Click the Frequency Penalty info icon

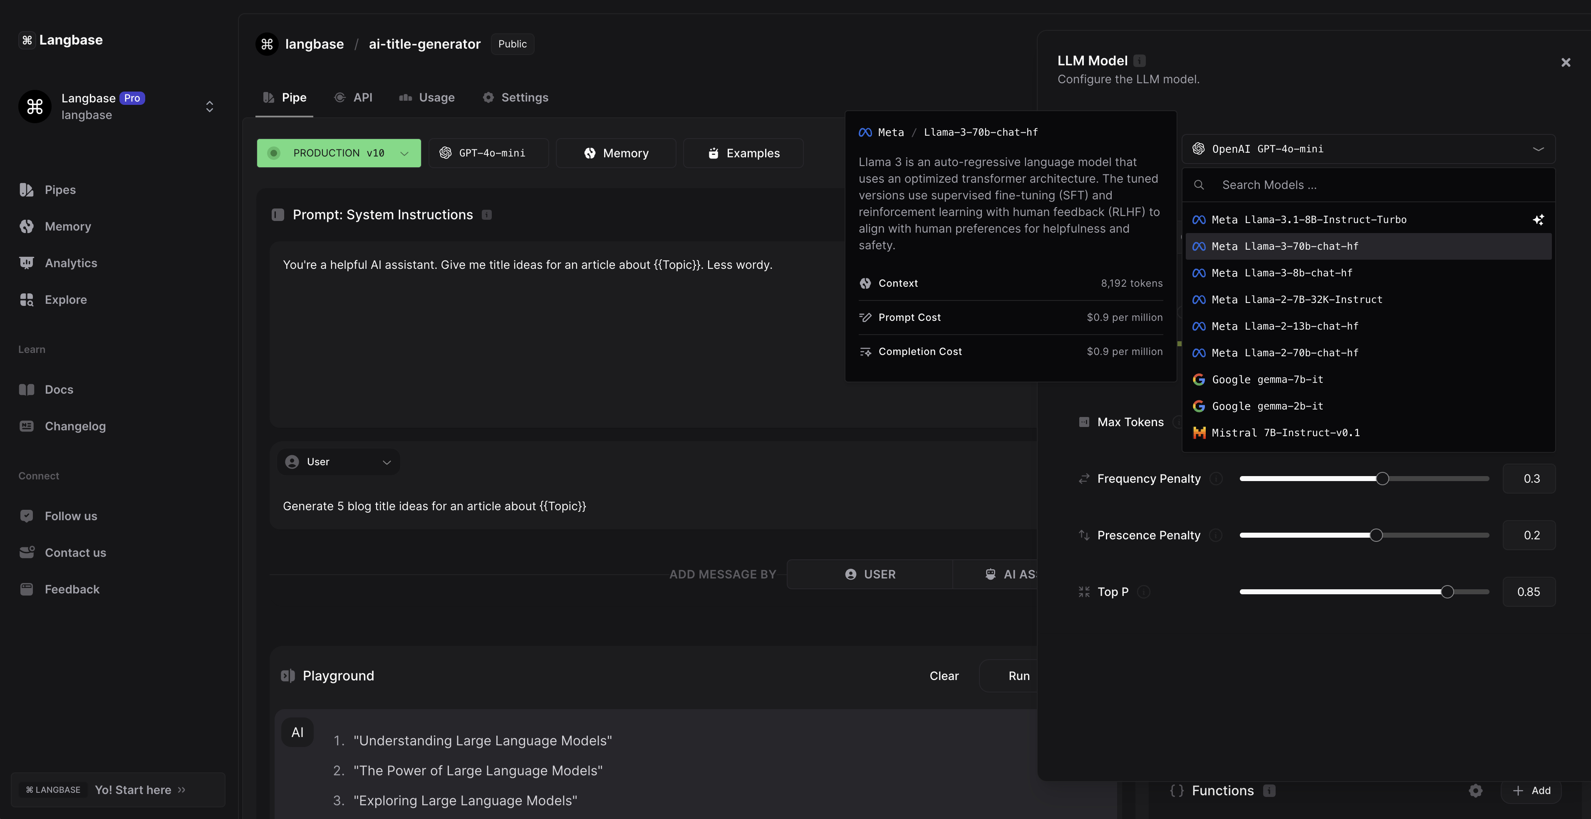1215,479
